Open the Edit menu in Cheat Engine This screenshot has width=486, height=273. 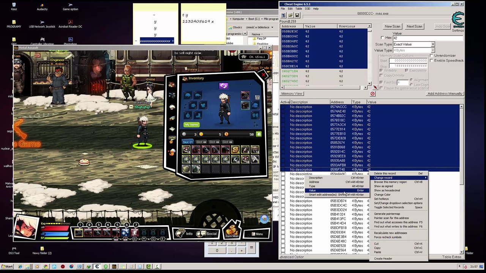click(x=290, y=9)
